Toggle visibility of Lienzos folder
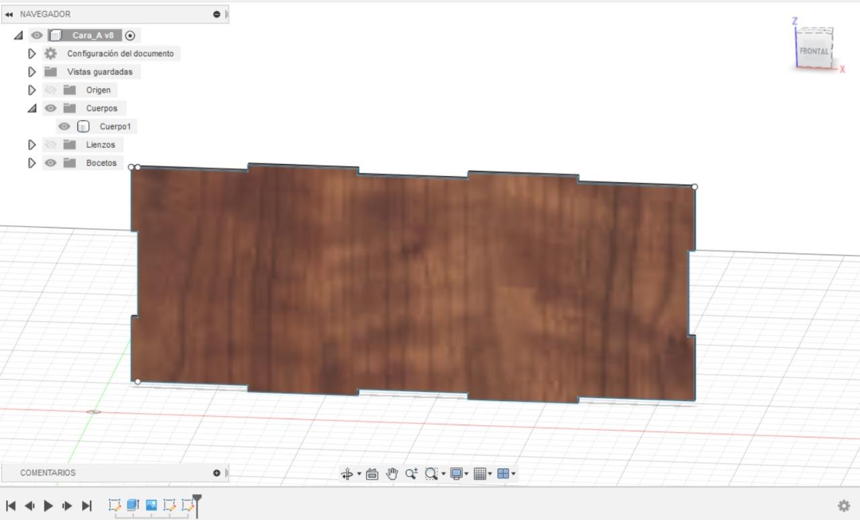This screenshot has height=520, width=860. (50, 144)
